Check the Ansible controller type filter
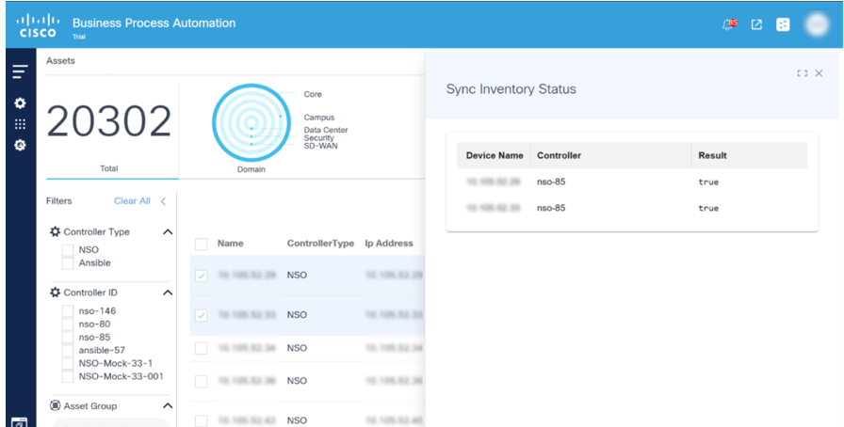 tap(67, 263)
